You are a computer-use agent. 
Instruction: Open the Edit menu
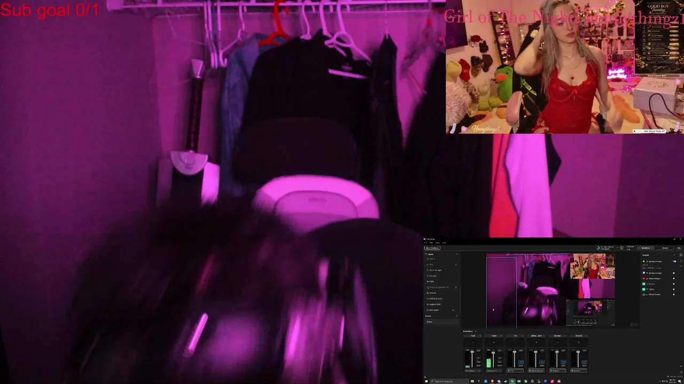point(431,243)
